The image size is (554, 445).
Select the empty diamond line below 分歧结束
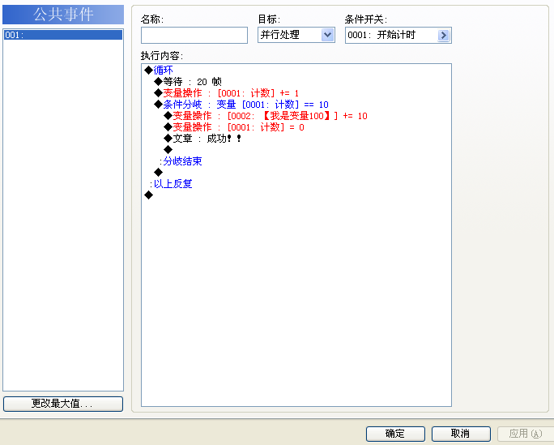(x=158, y=173)
